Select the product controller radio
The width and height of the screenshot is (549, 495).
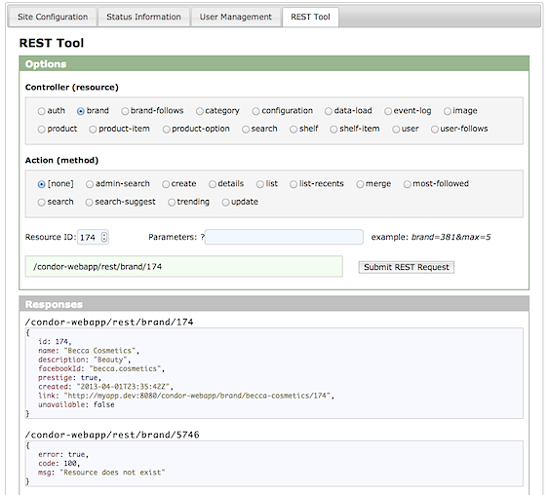(41, 130)
